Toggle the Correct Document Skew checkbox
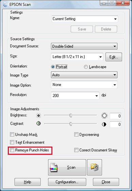132x191 pixels. tap(76, 150)
